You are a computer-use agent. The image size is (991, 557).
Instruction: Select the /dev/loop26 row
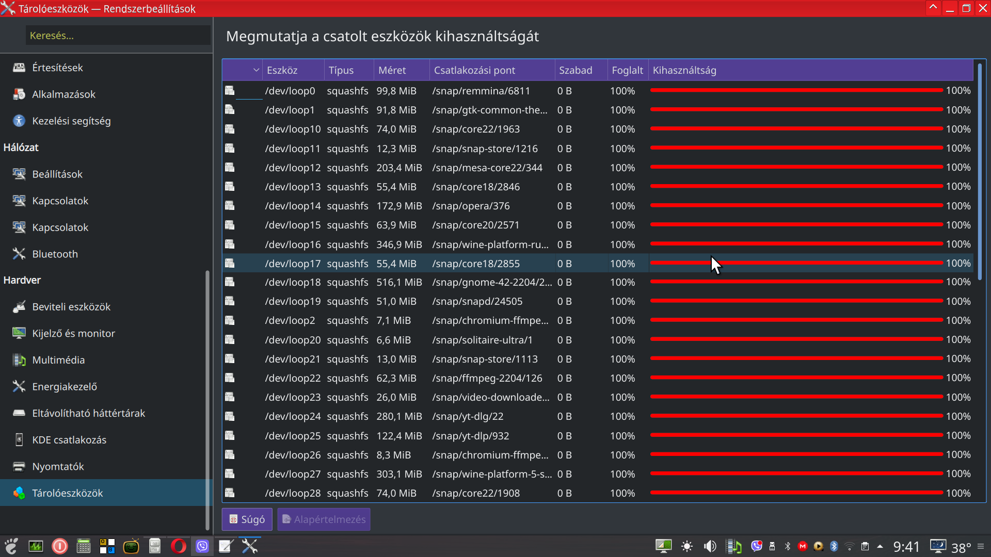click(x=598, y=455)
